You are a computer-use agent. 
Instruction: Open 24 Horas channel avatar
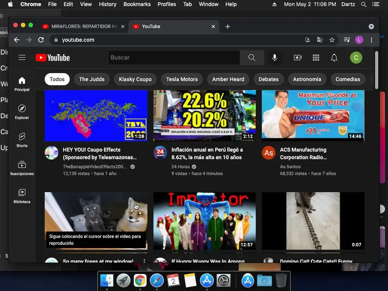tap(160, 153)
